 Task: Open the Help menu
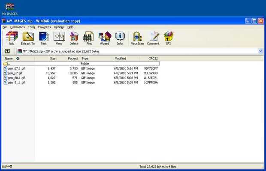70,27
